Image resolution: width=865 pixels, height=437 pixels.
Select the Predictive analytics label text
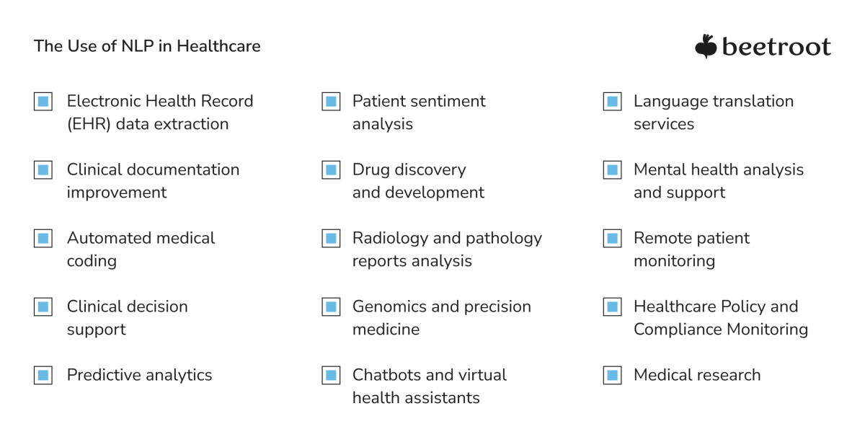139,375
